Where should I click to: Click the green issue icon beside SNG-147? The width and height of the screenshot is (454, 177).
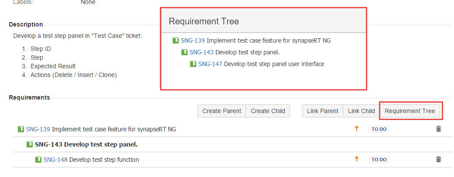coord(193,64)
